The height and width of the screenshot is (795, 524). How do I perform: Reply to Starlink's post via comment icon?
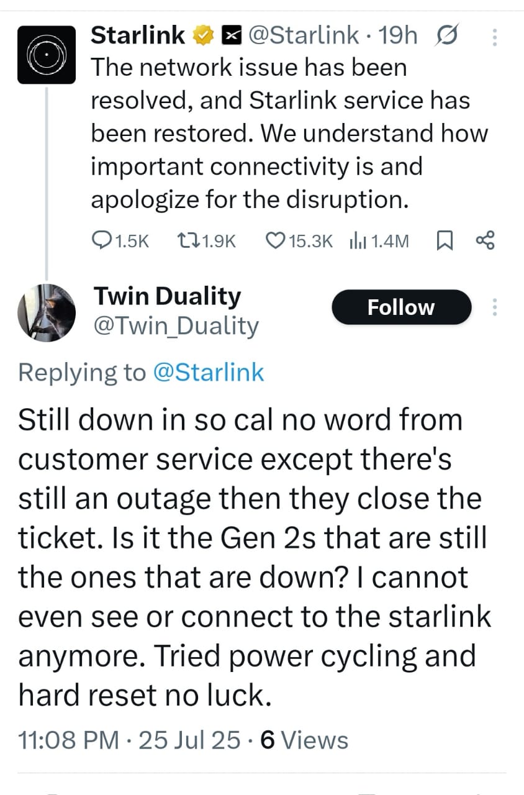[101, 240]
